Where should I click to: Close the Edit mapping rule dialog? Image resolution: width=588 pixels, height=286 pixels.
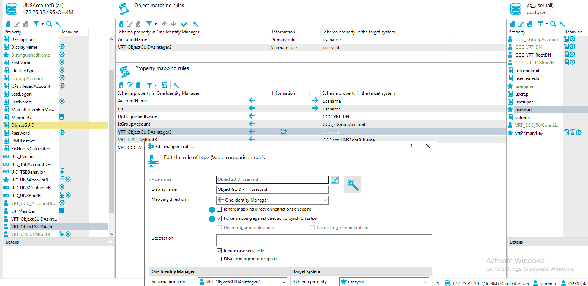428,146
